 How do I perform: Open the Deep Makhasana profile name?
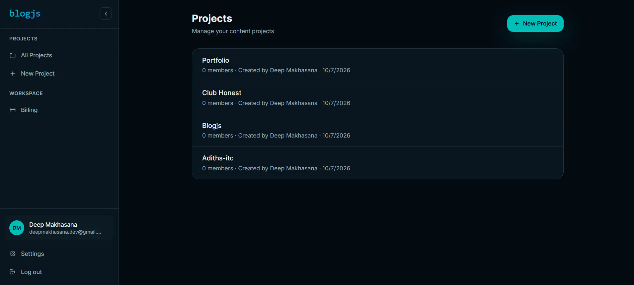click(53, 225)
